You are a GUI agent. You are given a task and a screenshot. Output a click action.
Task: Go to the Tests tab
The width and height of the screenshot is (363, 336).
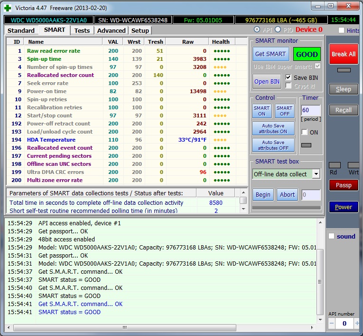point(82,30)
